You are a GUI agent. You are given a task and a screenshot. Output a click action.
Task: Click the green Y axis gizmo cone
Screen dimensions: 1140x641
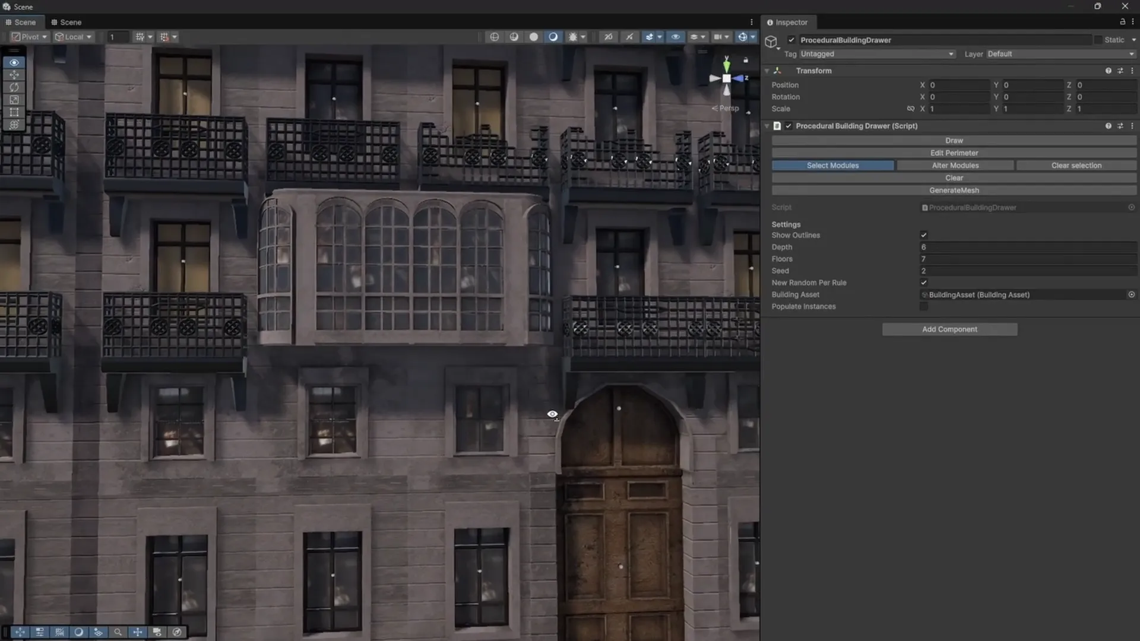pos(726,64)
